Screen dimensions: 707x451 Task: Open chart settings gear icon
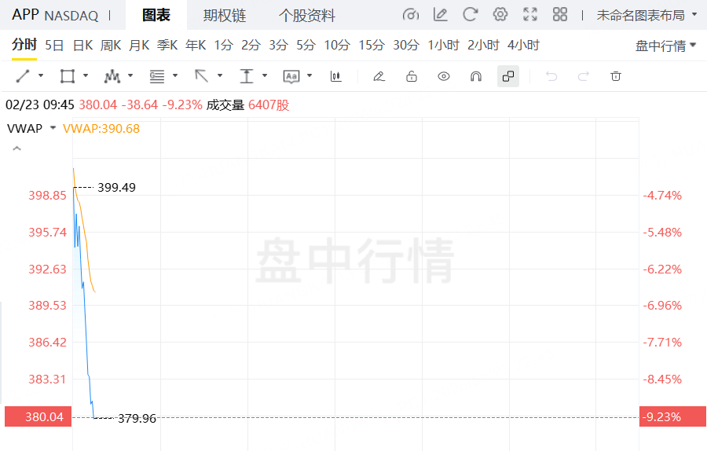pyautogui.click(x=500, y=14)
